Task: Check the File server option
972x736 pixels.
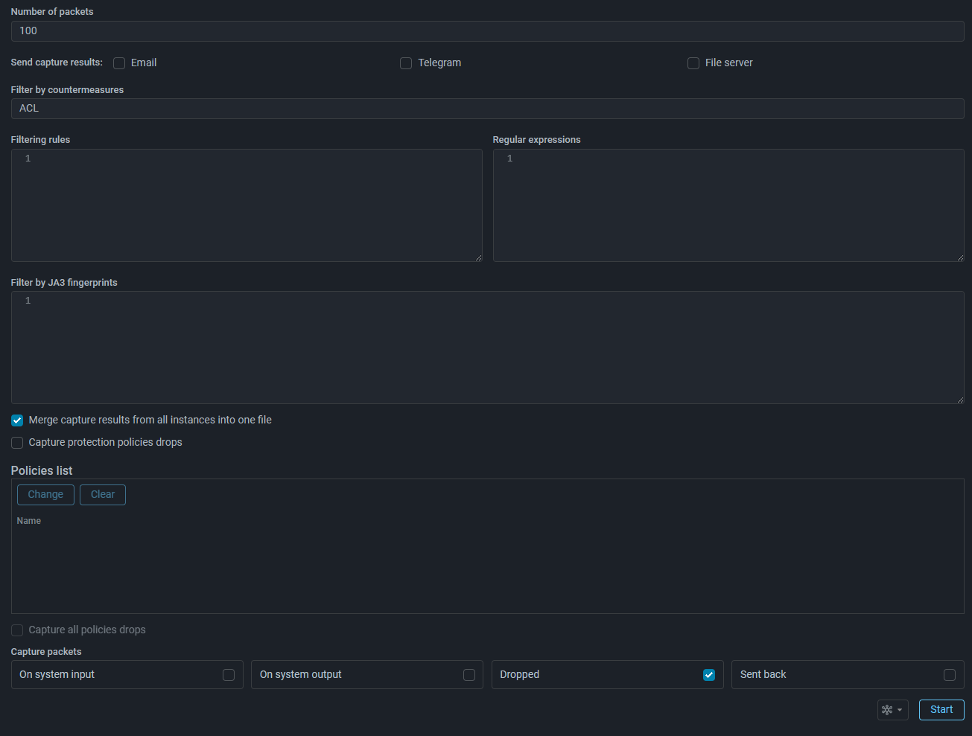Action: (x=693, y=63)
